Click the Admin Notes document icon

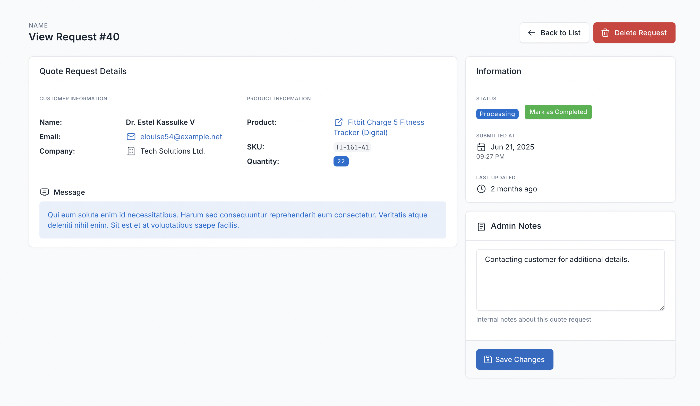pyautogui.click(x=481, y=226)
